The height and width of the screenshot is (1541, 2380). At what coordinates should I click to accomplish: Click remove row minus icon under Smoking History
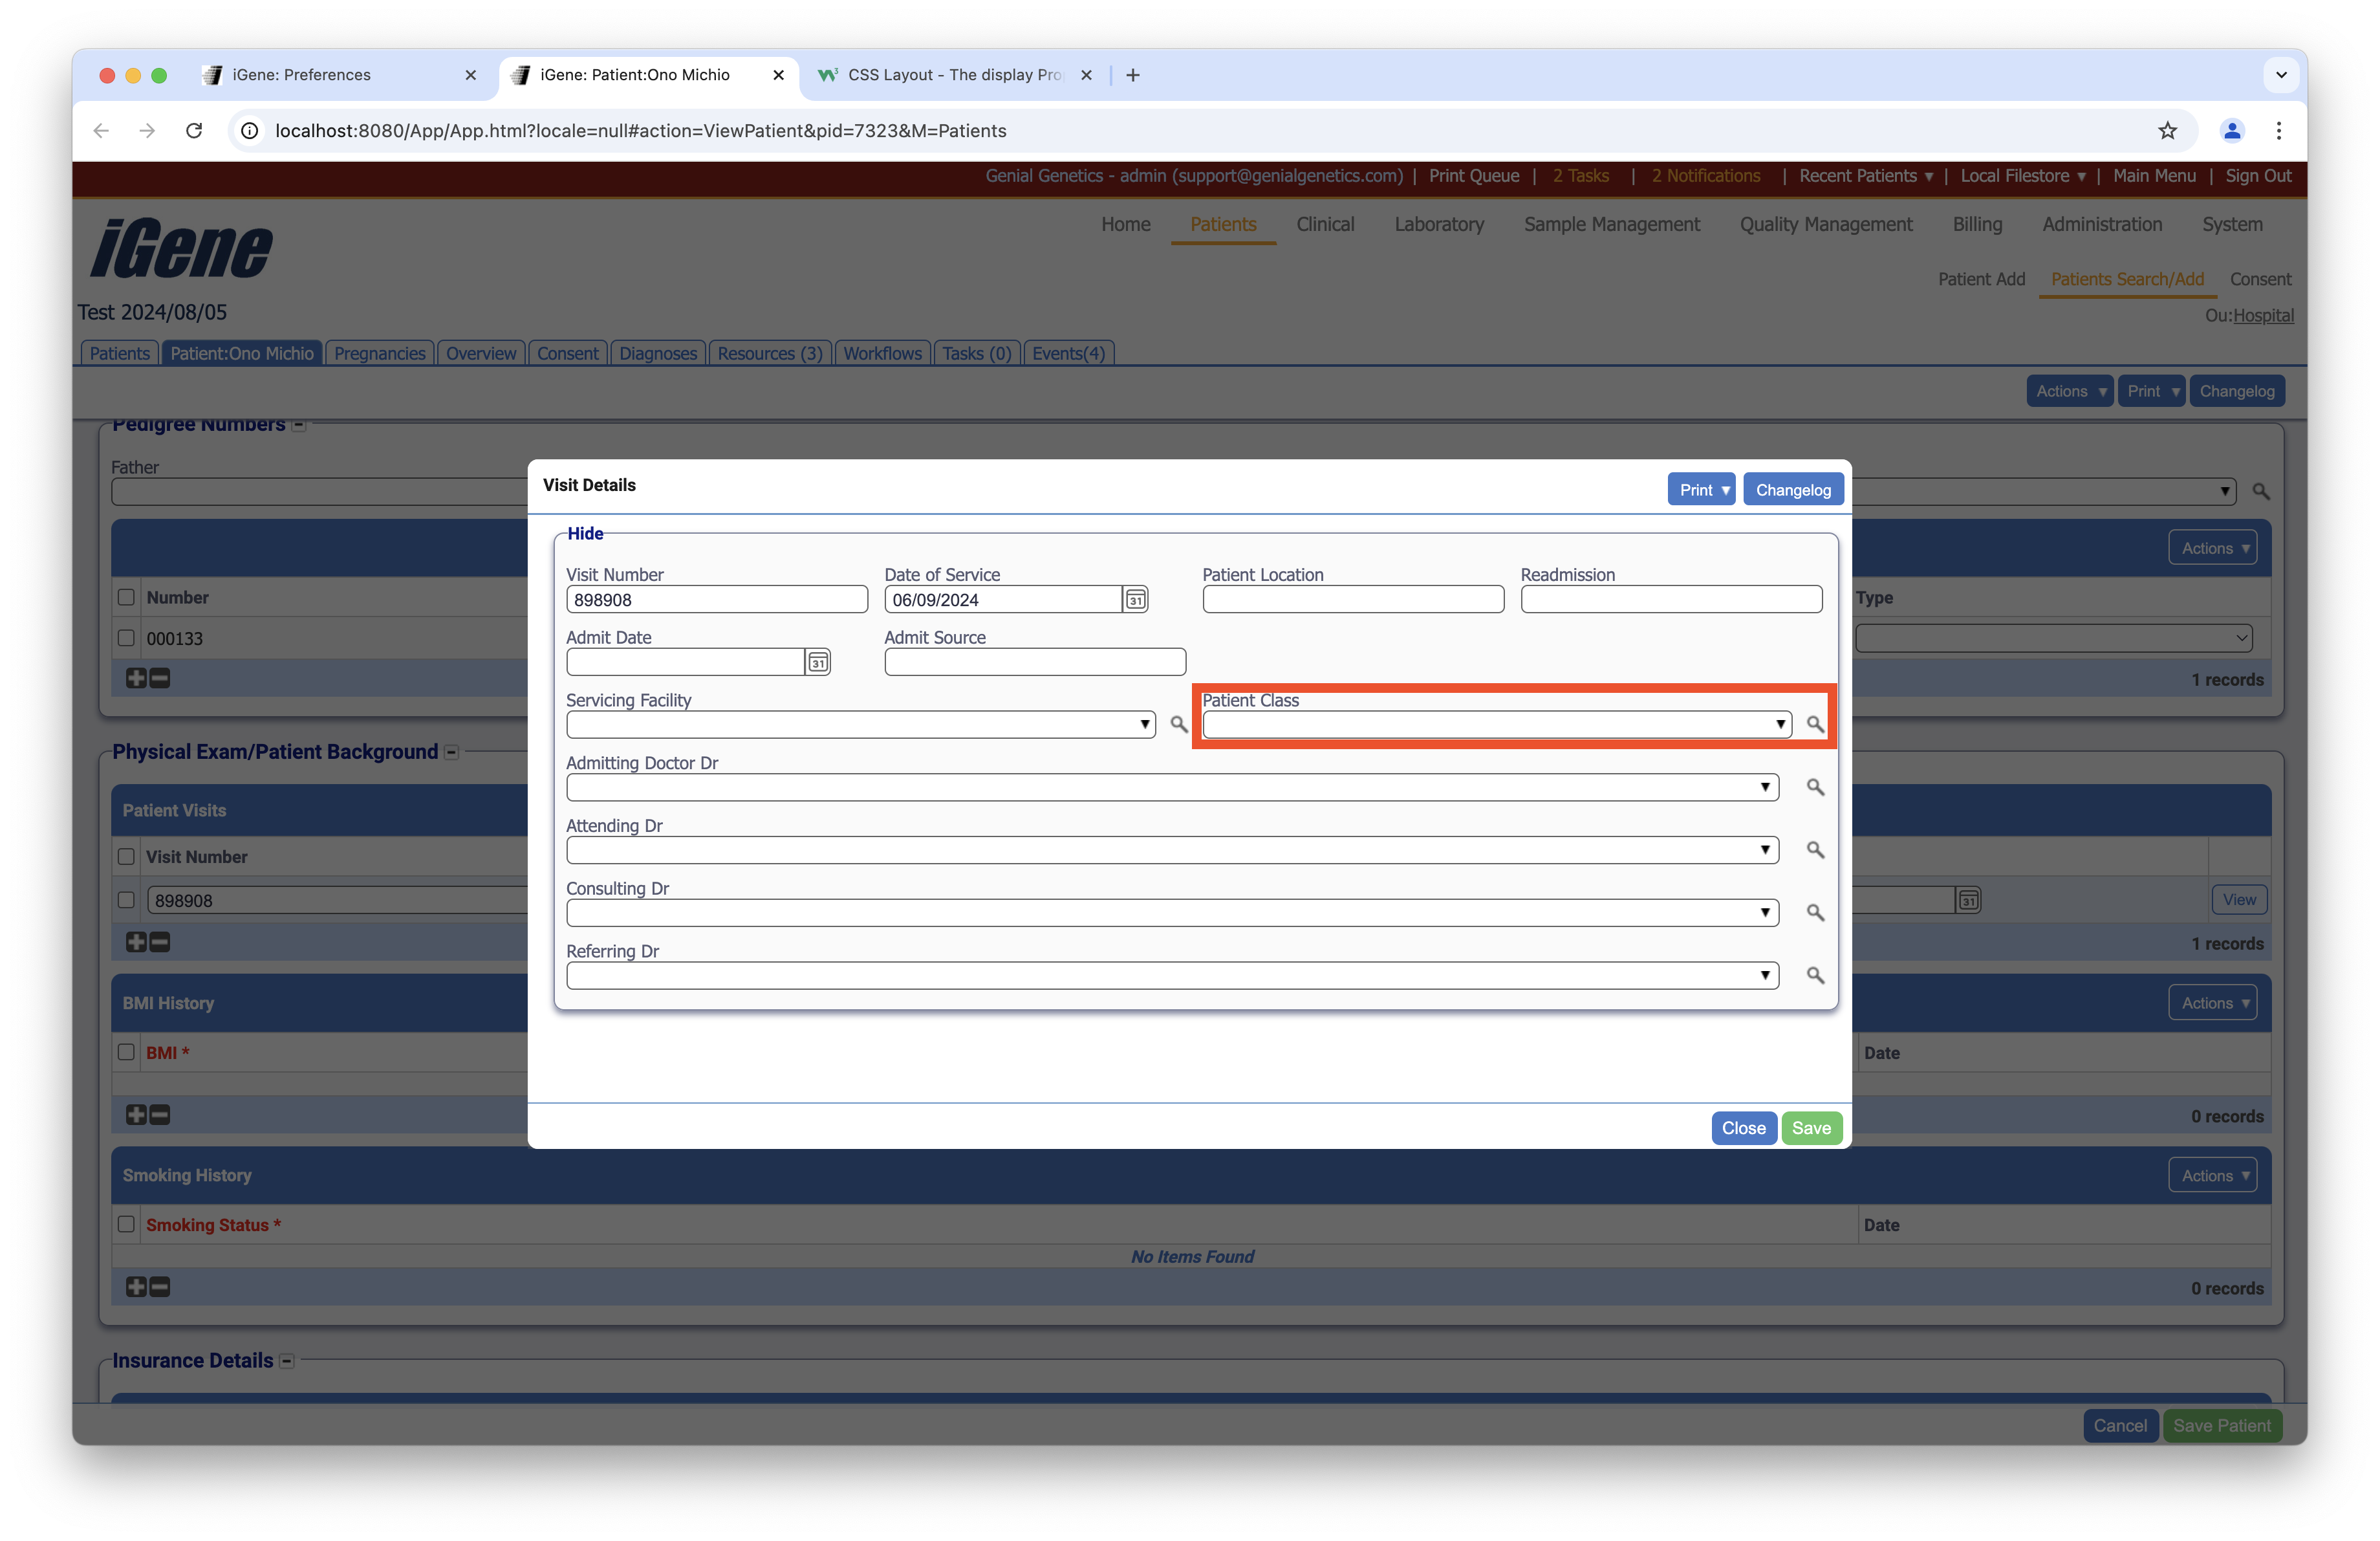[160, 1287]
